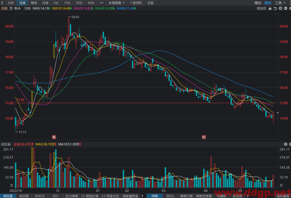Select the 15分 period
The height and width of the screenshot is (198, 291).
click(x=67, y=3)
